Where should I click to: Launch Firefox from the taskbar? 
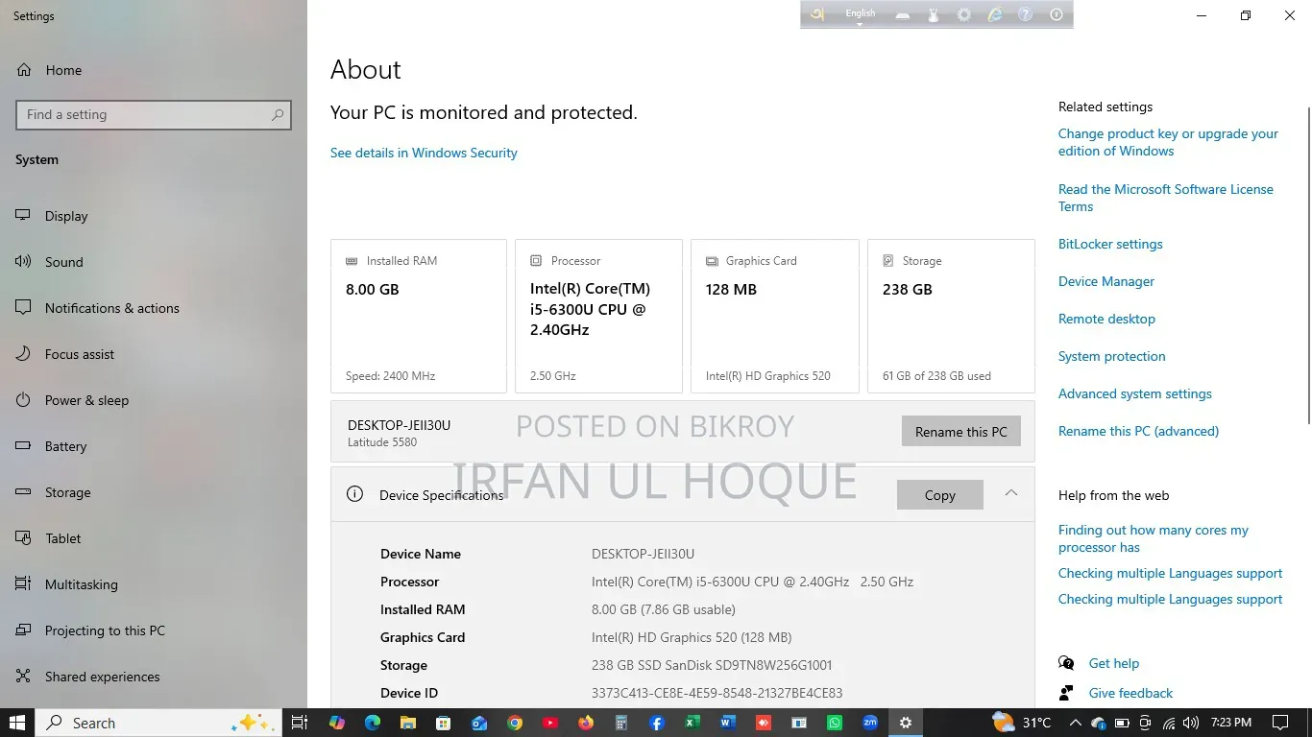pyautogui.click(x=586, y=723)
